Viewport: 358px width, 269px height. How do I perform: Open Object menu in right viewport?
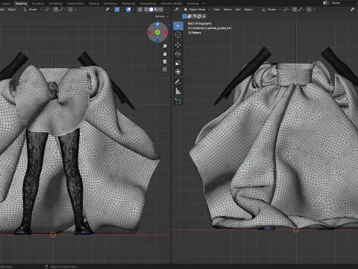tap(248, 10)
